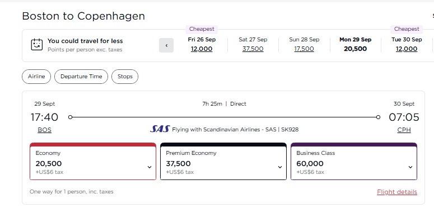The image size is (434, 208).
Task: Select Sun 28 Sep for 17,500 points
Action: point(304,45)
